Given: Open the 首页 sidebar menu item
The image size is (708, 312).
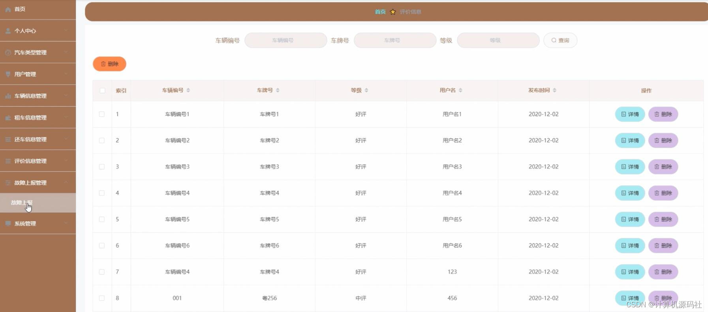Looking at the screenshot, I should [x=38, y=9].
